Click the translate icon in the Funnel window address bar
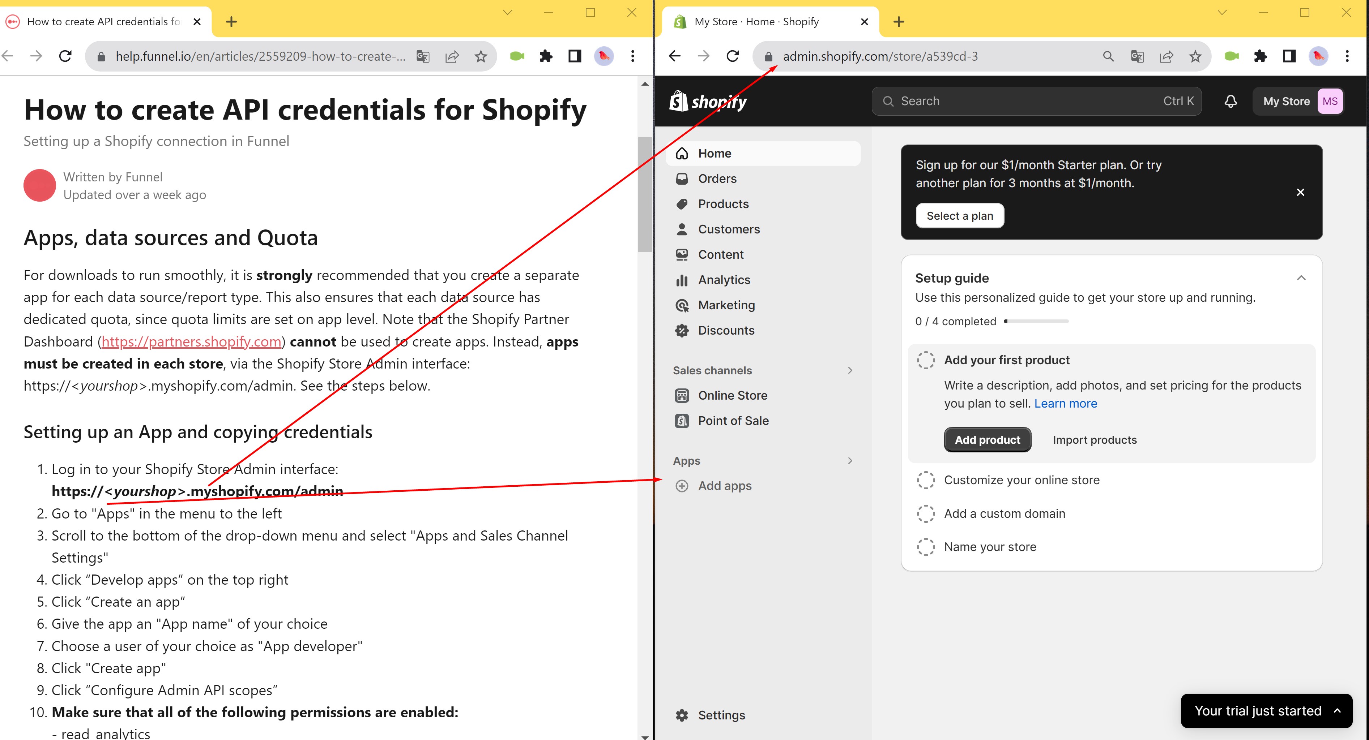The image size is (1369, 740). 423,56
